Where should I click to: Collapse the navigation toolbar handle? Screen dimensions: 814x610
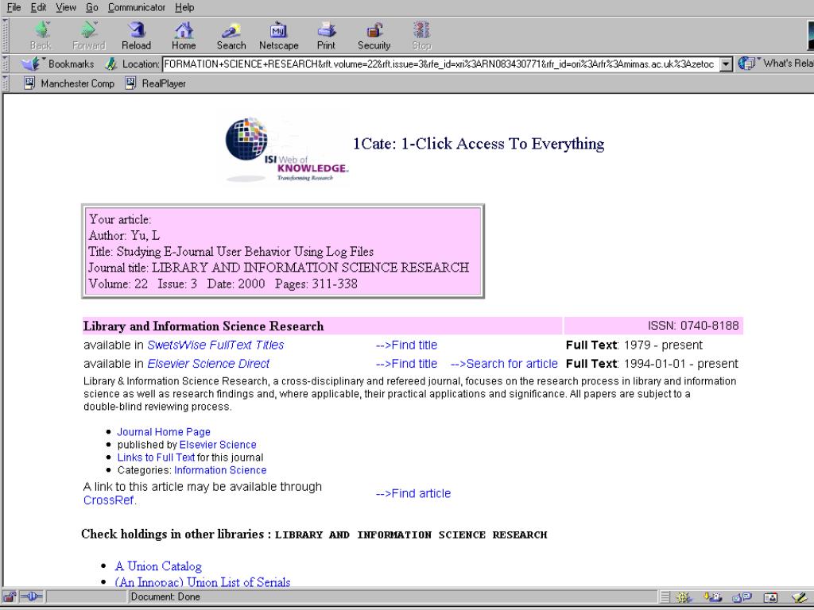tap(6, 35)
